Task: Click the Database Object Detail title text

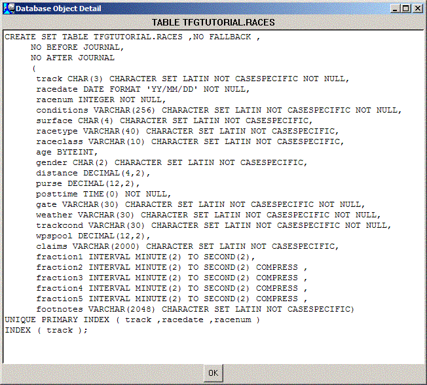Action: [58, 9]
